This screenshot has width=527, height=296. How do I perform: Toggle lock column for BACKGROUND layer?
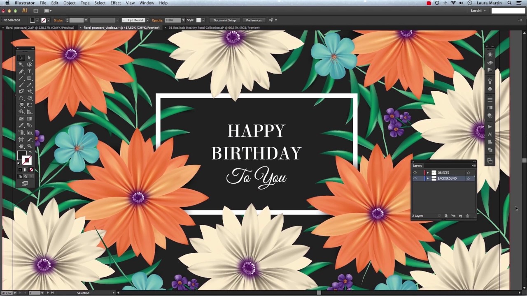pos(421,178)
